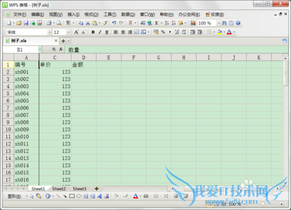This screenshot has height=210, width=291.
Task: Select cell containing sh008
Action: click(26, 122)
